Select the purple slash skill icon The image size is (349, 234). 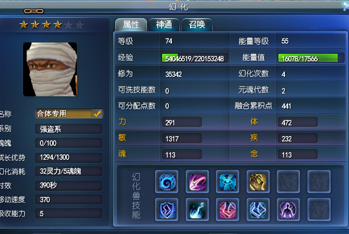[x=197, y=182]
